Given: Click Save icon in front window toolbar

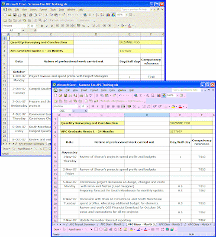Looking at the screenshot, I should 65,95.
